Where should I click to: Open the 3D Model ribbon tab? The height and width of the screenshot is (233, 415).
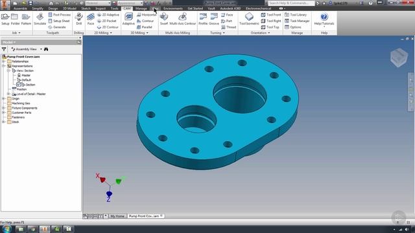click(x=69, y=8)
